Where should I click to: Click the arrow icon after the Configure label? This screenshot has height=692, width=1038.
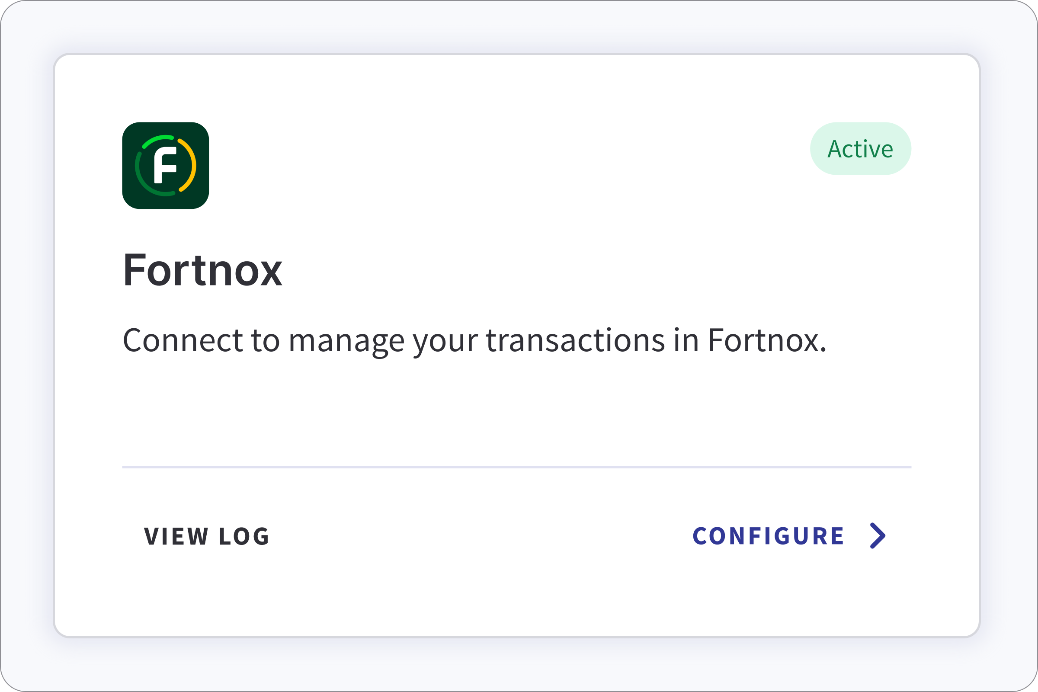[878, 536]
